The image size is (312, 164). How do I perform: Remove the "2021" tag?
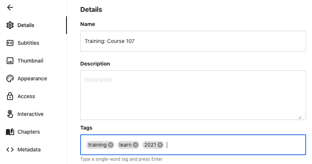(x=160, y=145)
